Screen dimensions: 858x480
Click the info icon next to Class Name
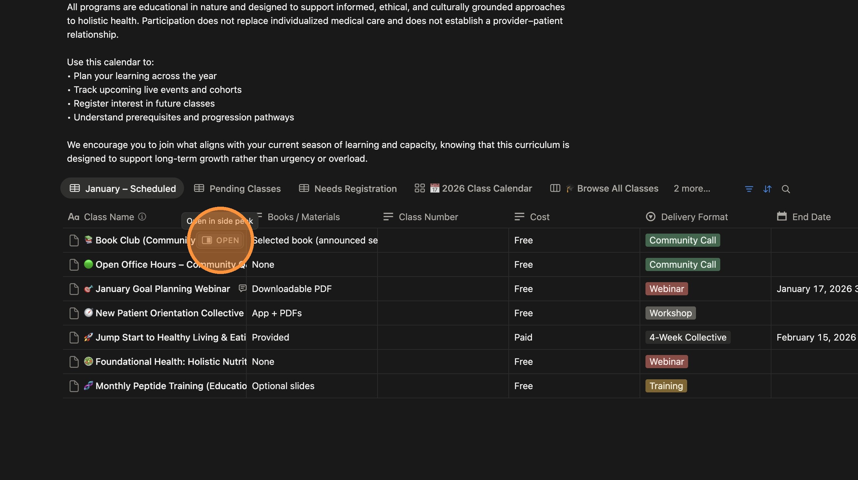(142, 217)
